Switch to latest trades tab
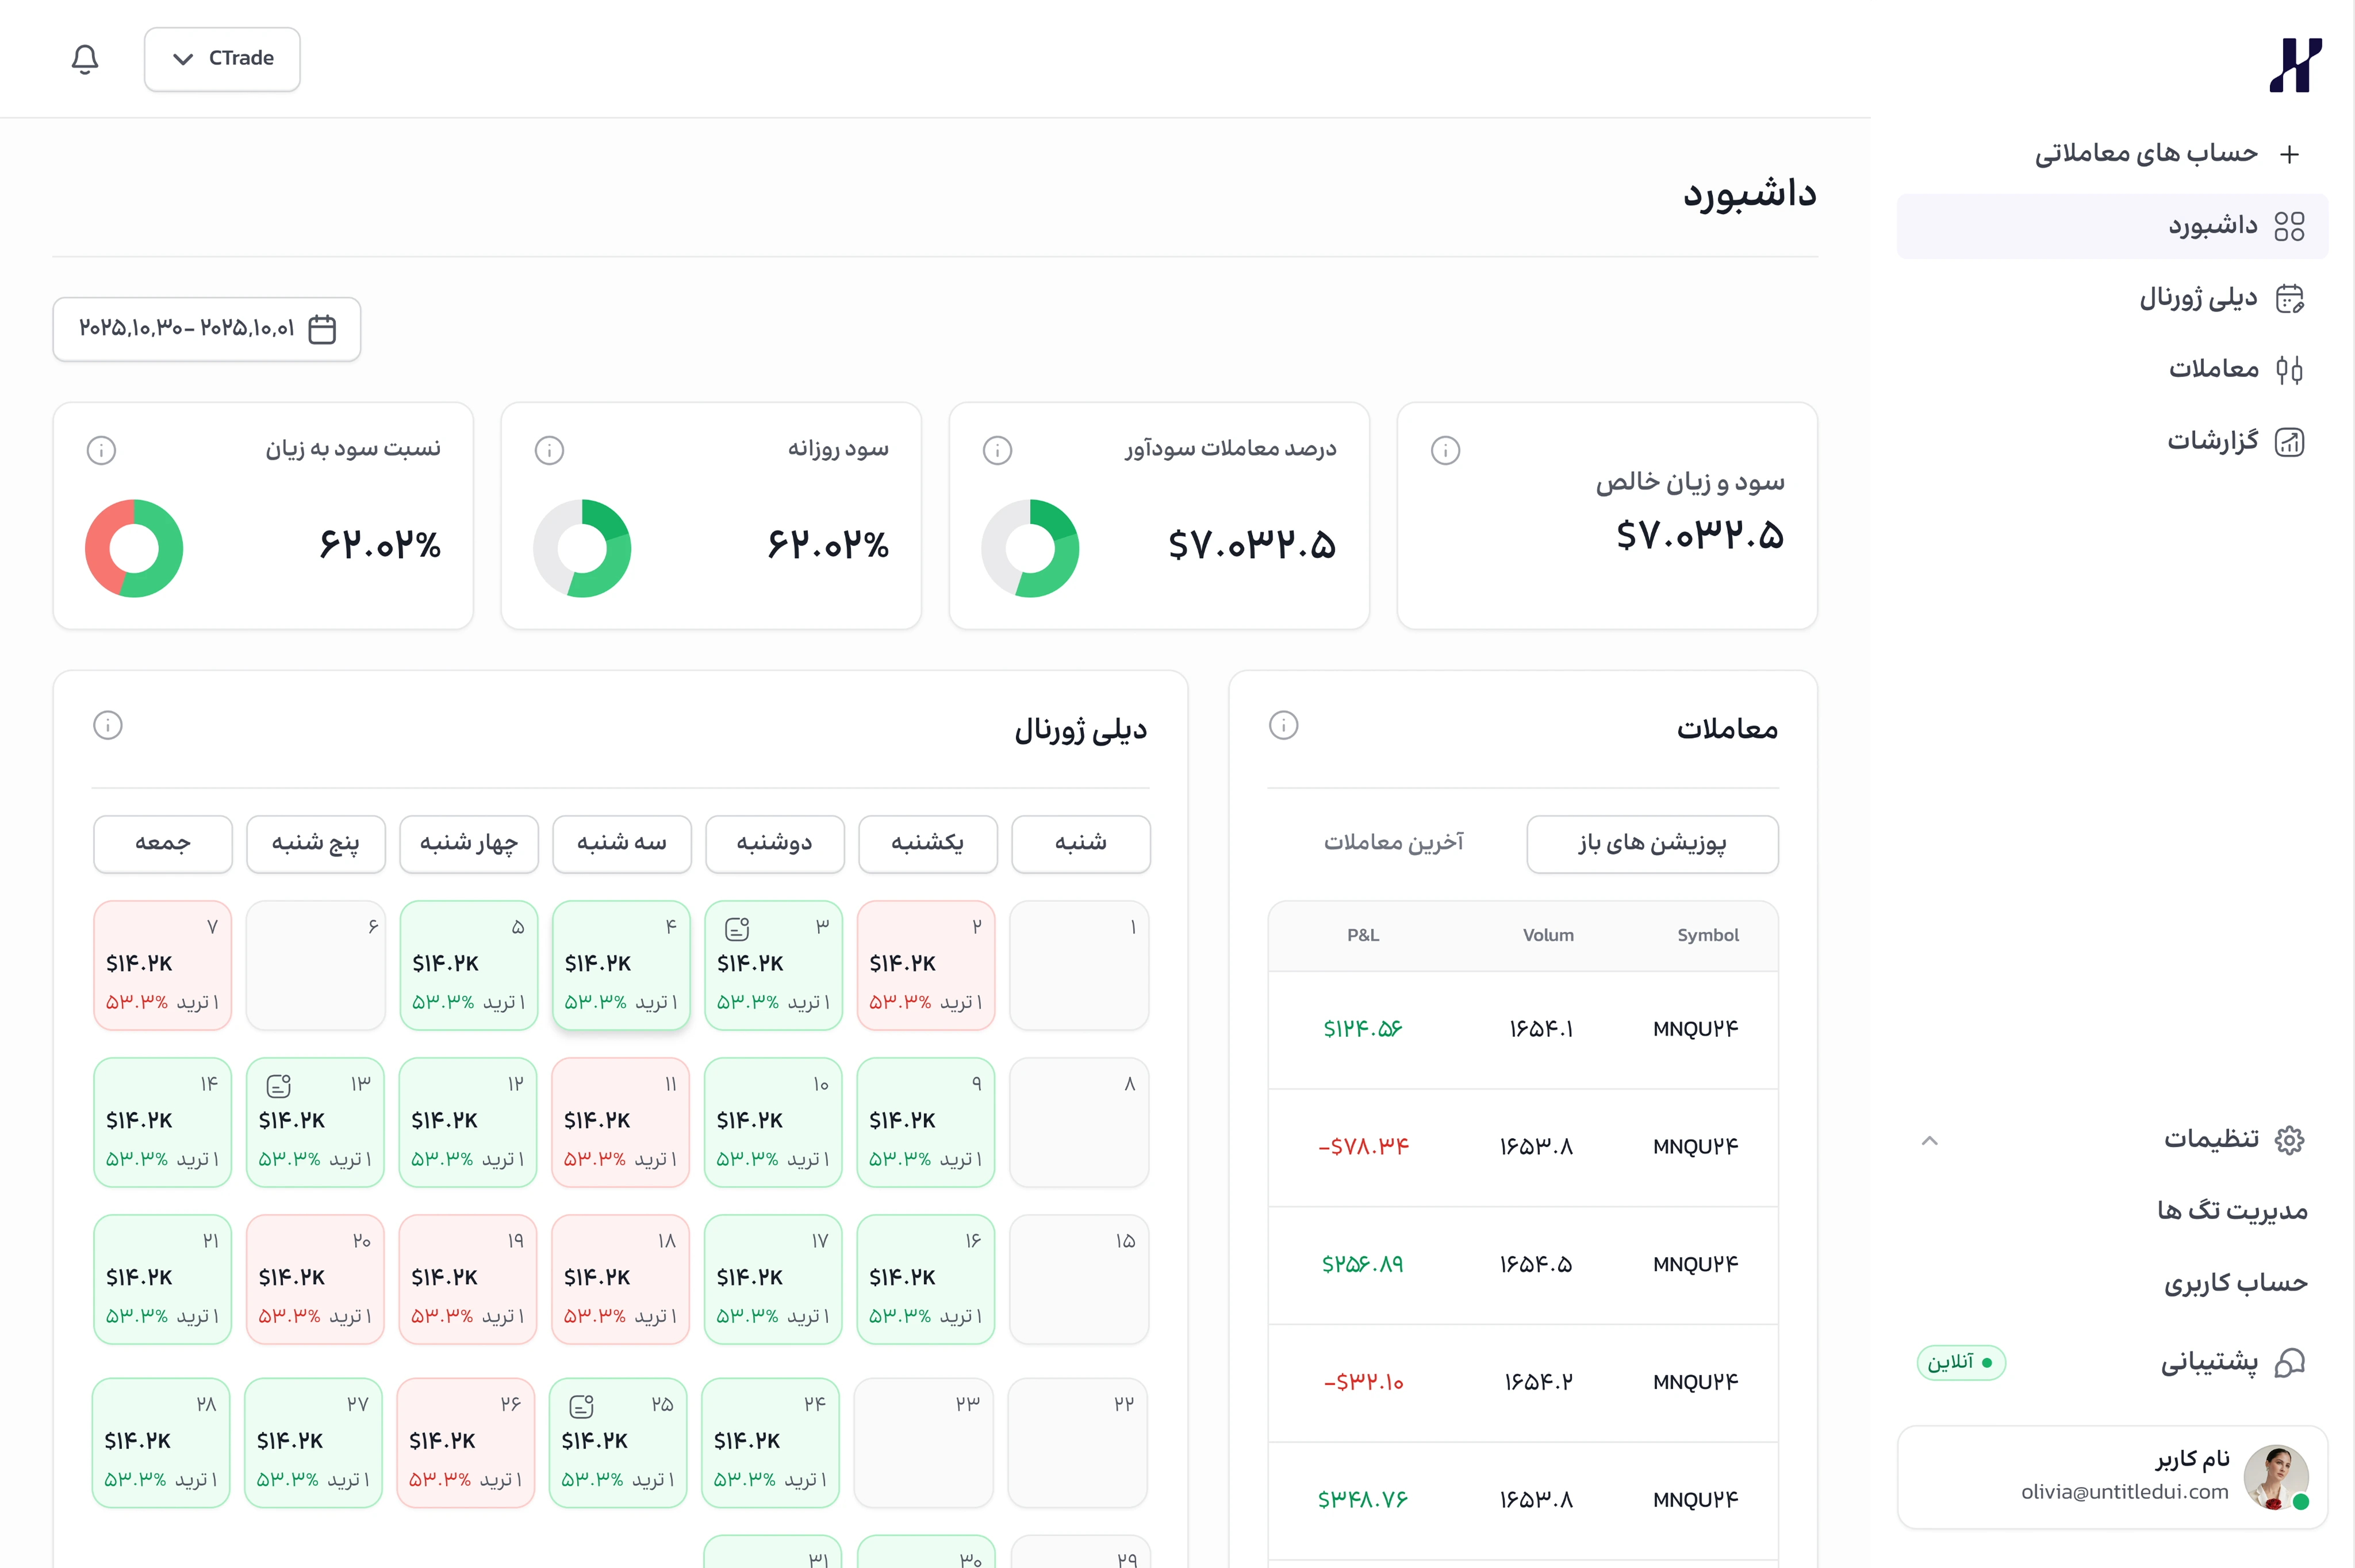Screen dimensions: 2355x1568 click(1393, 843)
